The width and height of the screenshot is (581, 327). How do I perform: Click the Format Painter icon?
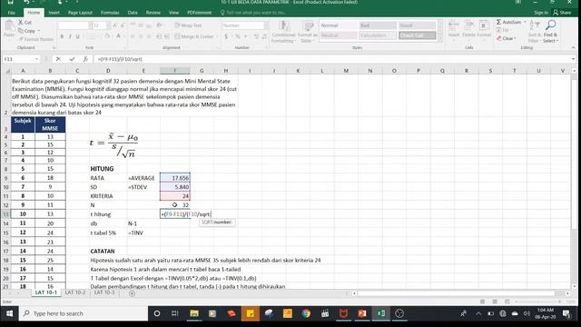tap(21, 39)
